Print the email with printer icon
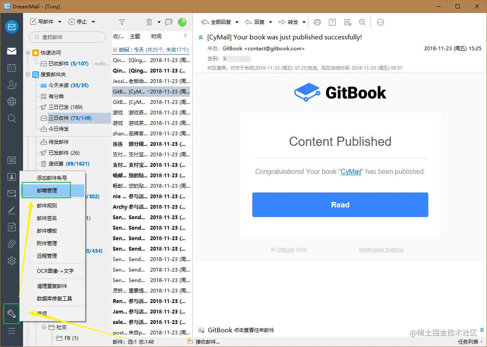487x347 pixels. pyautogui.click(x=317, y=22)
